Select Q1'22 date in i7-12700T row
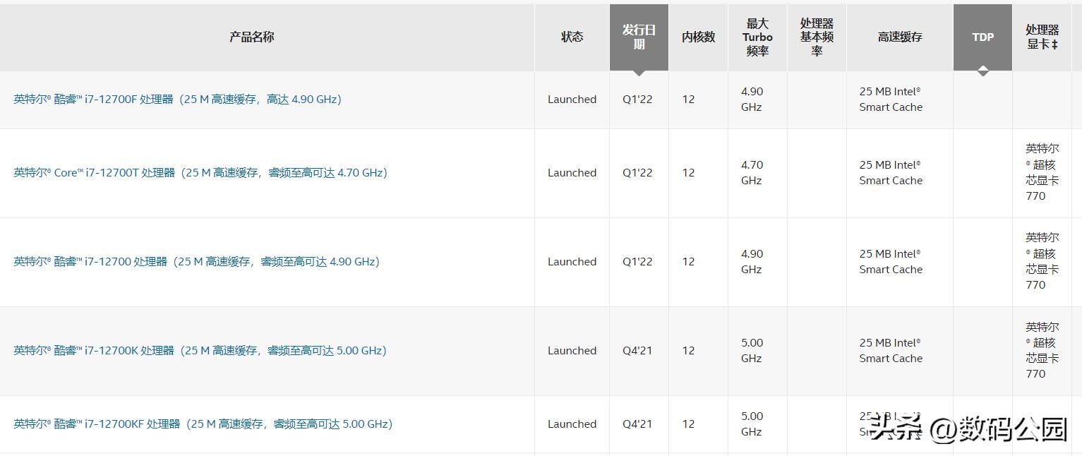Screen dimensions: 1082x456 [637, 173]
